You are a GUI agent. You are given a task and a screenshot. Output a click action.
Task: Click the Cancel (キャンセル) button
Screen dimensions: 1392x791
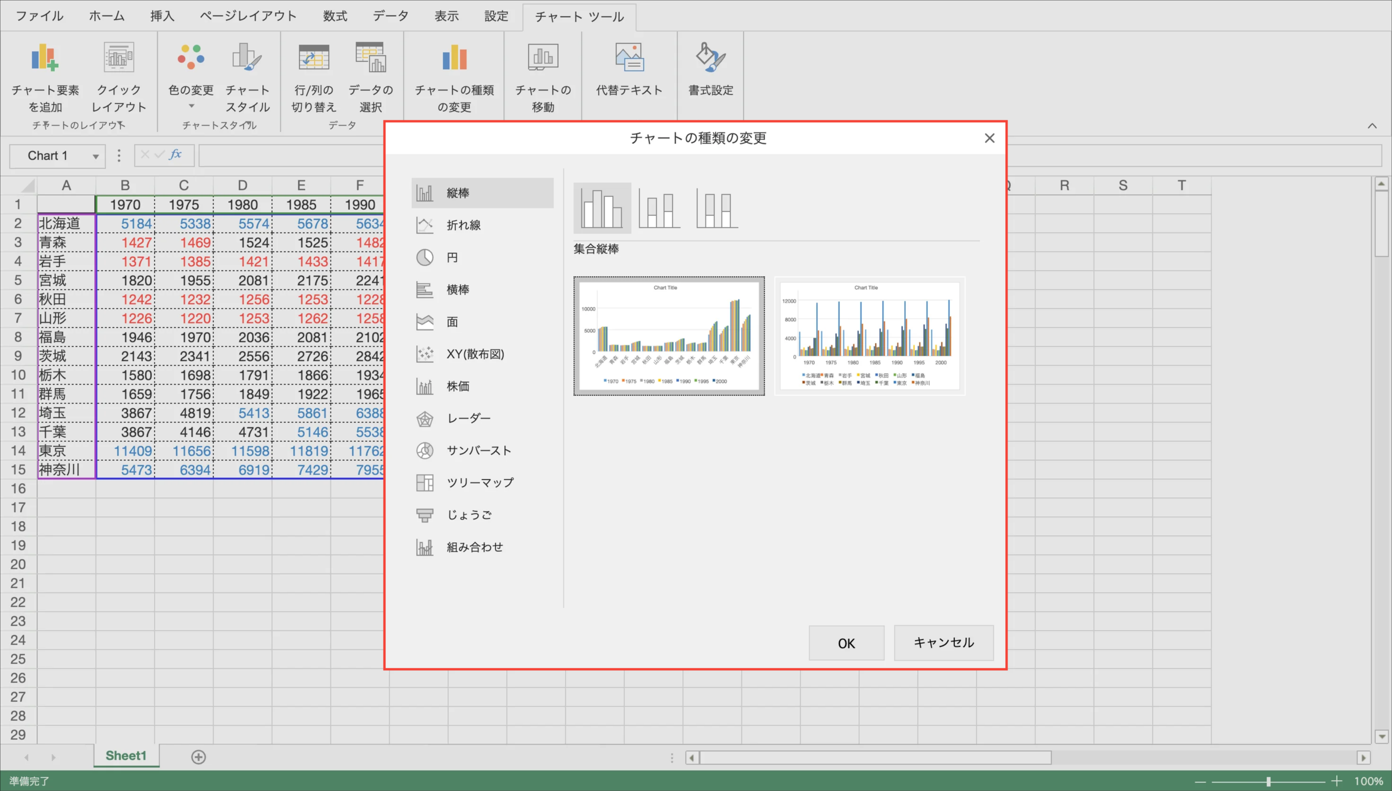[944, 643]
